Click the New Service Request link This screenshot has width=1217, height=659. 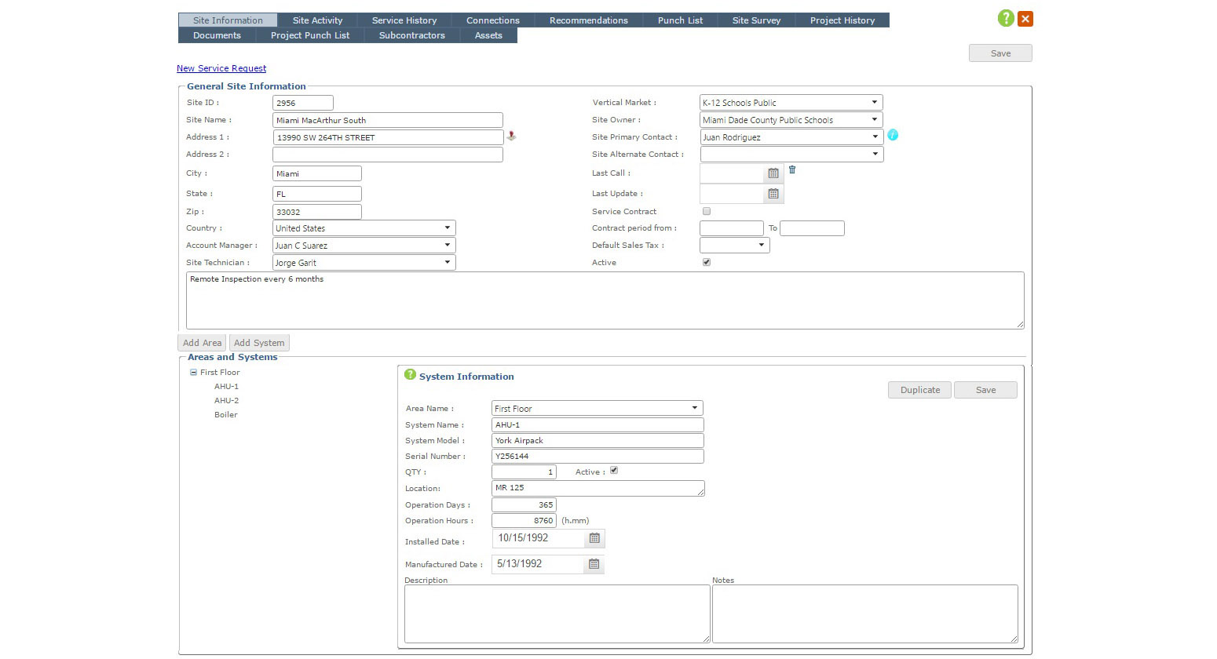pos(221,68)
